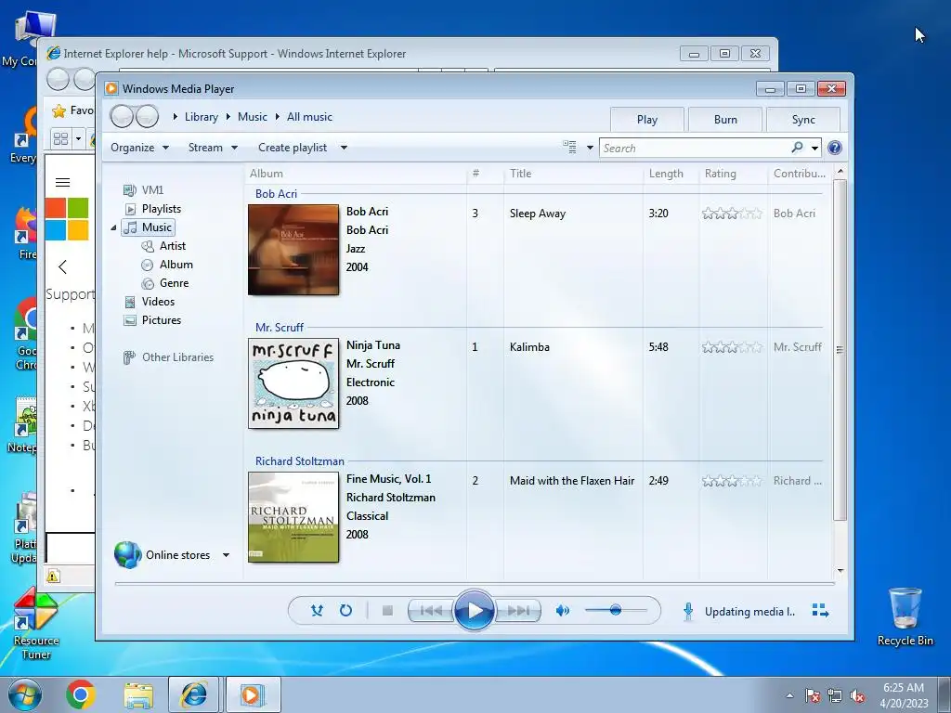Rate Sleep Away using its stars
951x713 pixels.
(x=732, y=214)
